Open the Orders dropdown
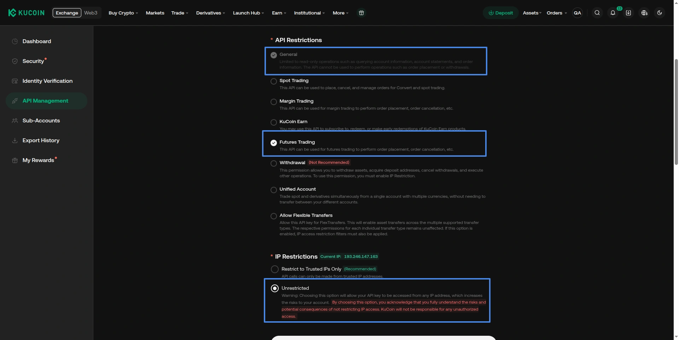 [x=557, y=13]
